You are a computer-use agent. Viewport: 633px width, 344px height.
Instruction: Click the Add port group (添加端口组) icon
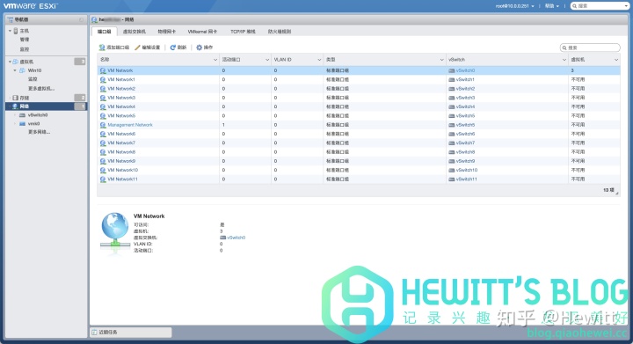102,48
